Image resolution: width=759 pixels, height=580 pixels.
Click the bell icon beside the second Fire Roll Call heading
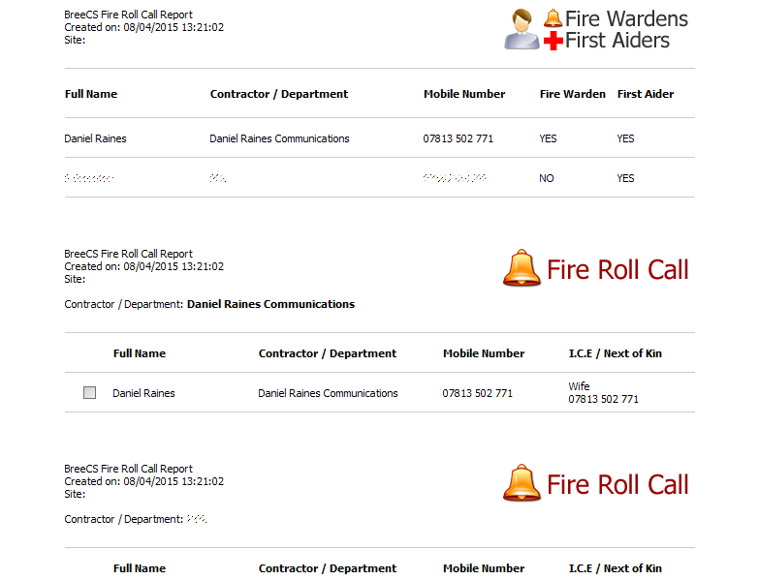(522, 483)
